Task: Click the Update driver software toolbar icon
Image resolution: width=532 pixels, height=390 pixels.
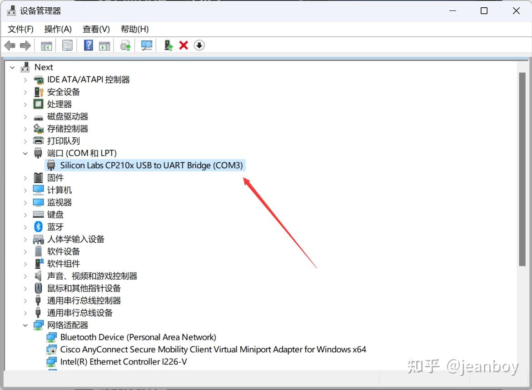Action: pos(125,45)
